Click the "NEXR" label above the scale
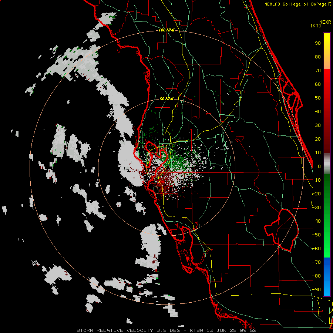This screenshot has height=333, width=333. click(325, 22)
